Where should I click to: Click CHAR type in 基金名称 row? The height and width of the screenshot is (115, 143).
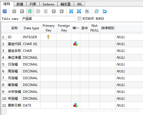tap(31, 51)
